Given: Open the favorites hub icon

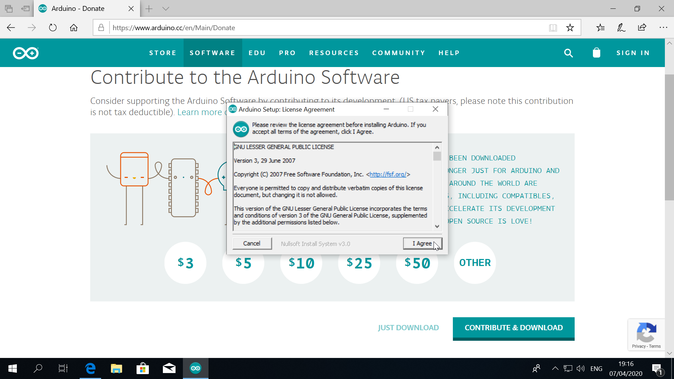Looking at the screenshot, I should tap(600, 28).
